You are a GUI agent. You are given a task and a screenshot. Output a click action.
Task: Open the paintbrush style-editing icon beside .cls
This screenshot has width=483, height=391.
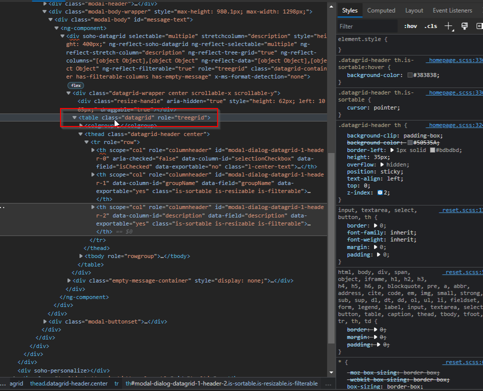[x=464, y=26]
